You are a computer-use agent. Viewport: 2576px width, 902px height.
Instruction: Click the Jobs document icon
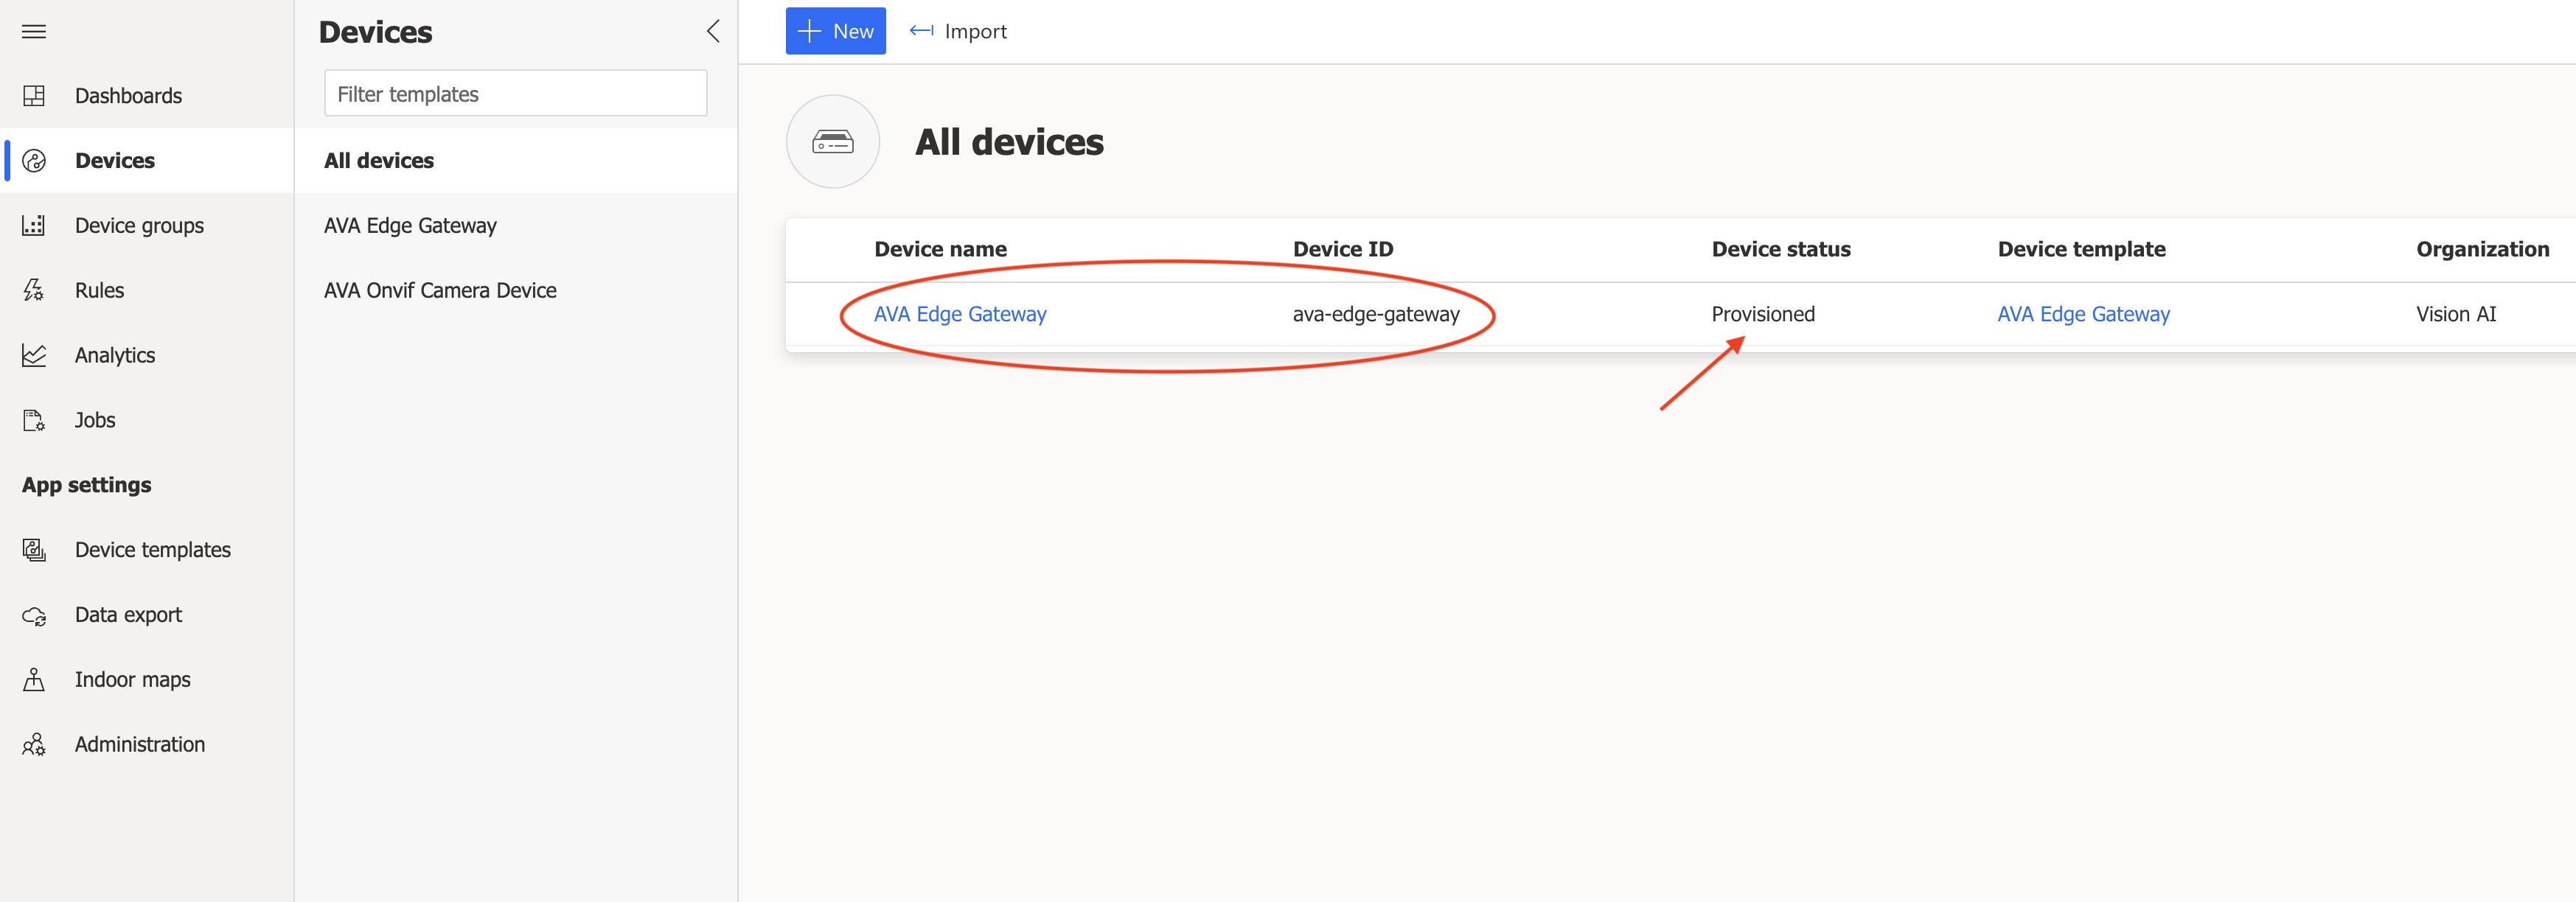pos(34,421)
